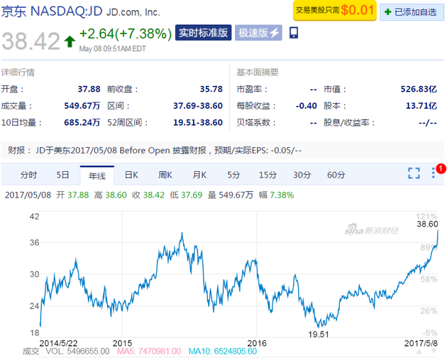The height and width of the screenshot is (358, 447).
Task: Expand chart to fullscreen view
Action: [414, 173]
